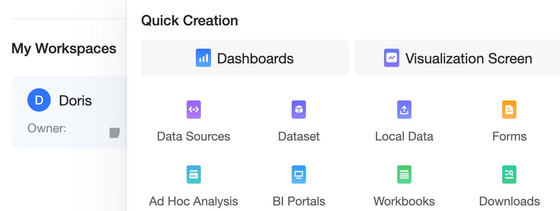Go to the Dataset text label
Viewport: 560px width, 211px height.
tap(299, 136)
